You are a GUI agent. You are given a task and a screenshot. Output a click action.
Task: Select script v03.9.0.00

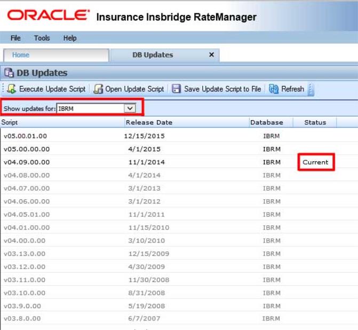(22, 306)
